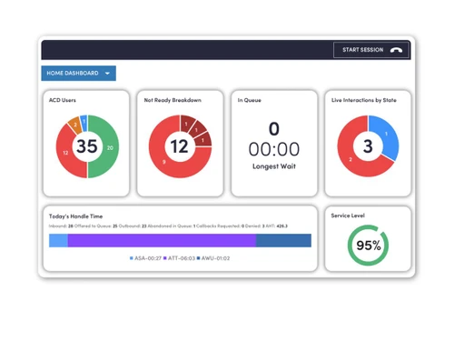Click the light blue ASA bar segment
This screenshot has width=454, height=341.
click(58, 240)
